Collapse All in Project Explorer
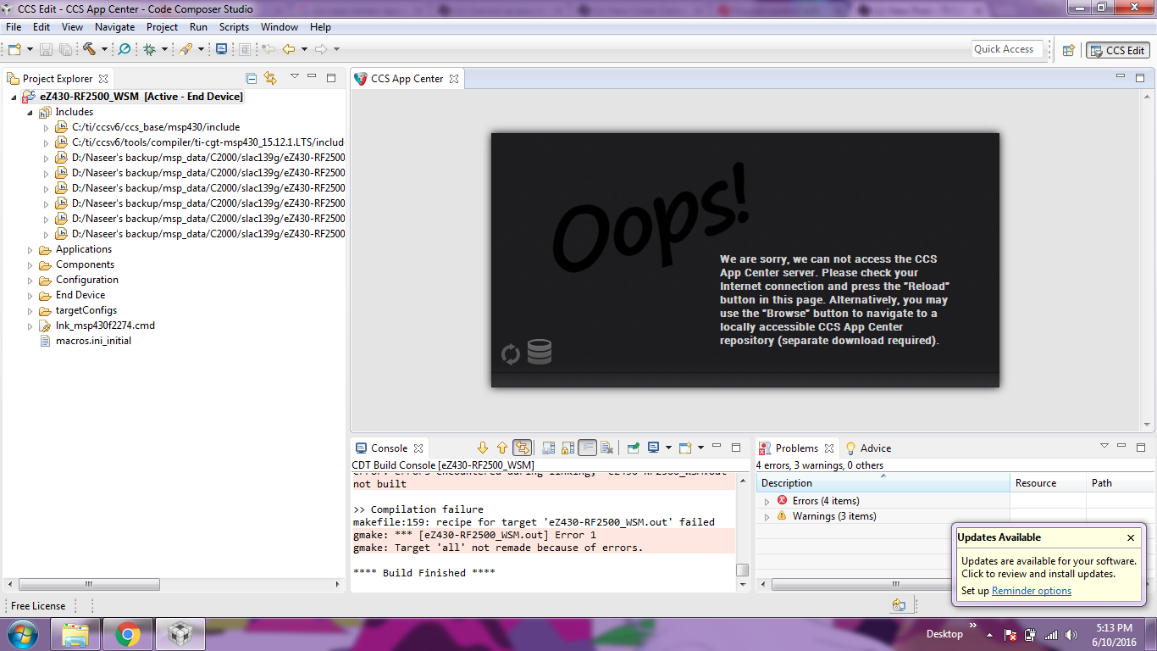Viewport: 1157px width, 651px height. [251, 78]
